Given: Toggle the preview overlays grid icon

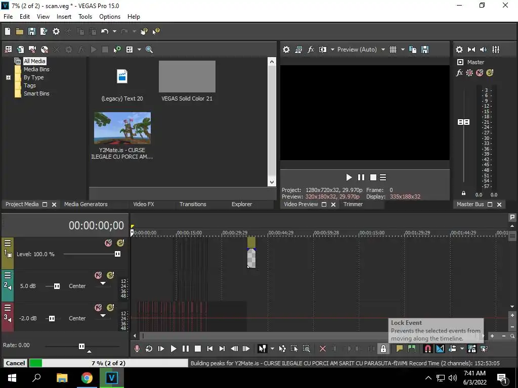Looking at the screenshot, I should [x=393, y=50].
